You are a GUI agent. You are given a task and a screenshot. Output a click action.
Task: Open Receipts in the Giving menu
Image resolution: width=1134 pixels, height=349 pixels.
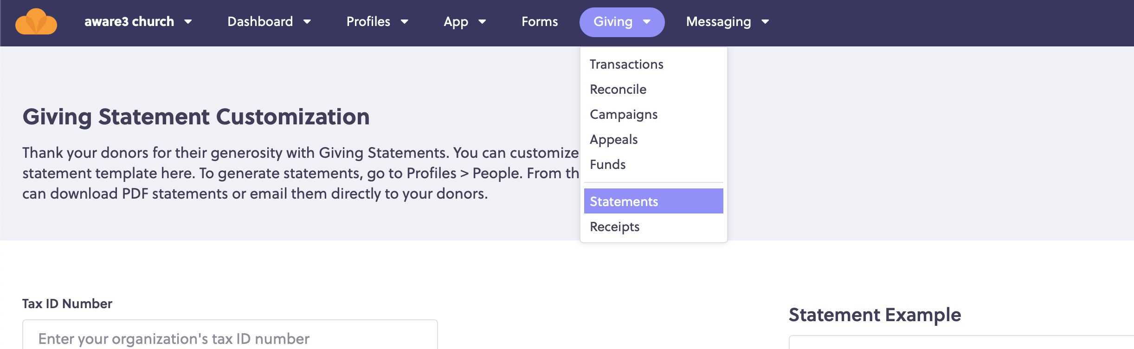click(653, 226)
